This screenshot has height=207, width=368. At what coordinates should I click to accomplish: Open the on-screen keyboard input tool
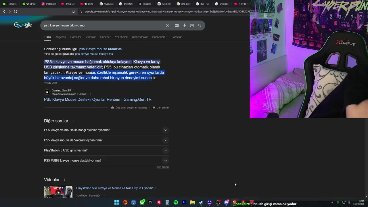177,25
